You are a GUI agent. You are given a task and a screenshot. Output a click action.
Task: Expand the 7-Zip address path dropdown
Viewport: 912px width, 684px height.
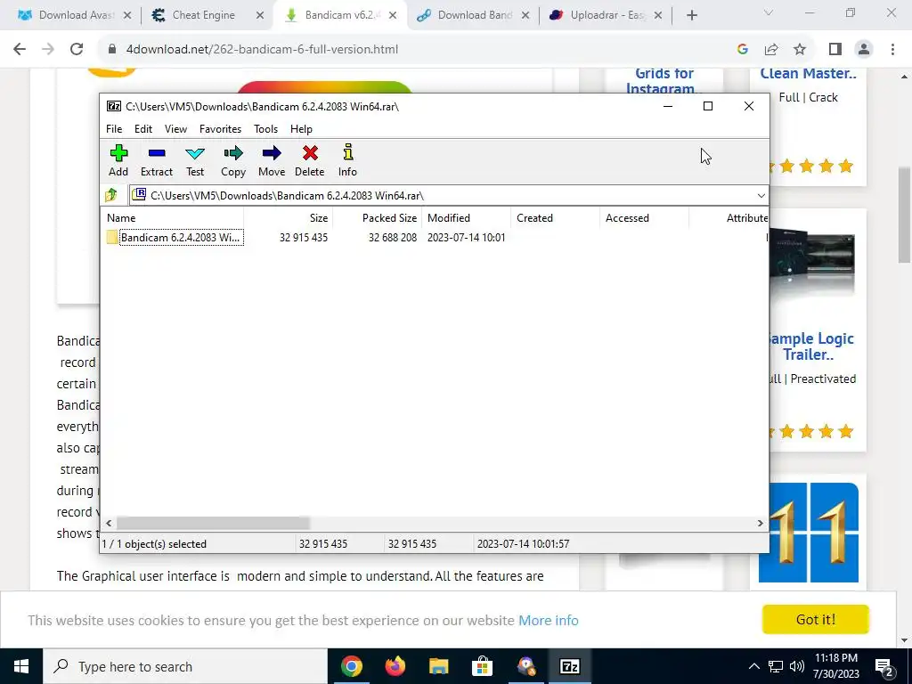(x=761, y=195)
